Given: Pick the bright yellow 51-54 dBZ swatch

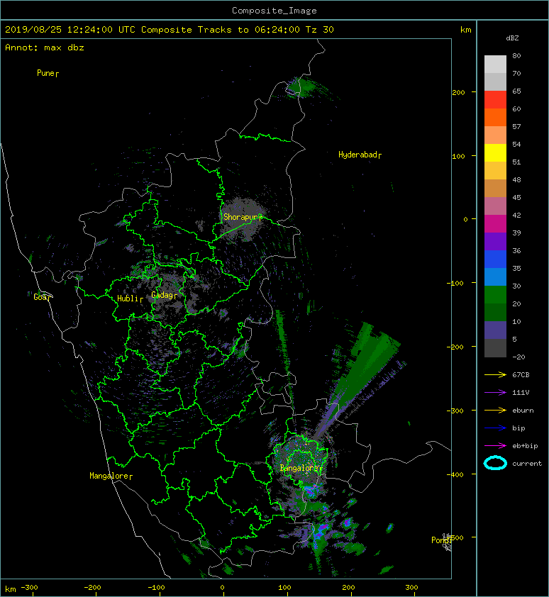Looking at the screenshot, I should 495,152.
